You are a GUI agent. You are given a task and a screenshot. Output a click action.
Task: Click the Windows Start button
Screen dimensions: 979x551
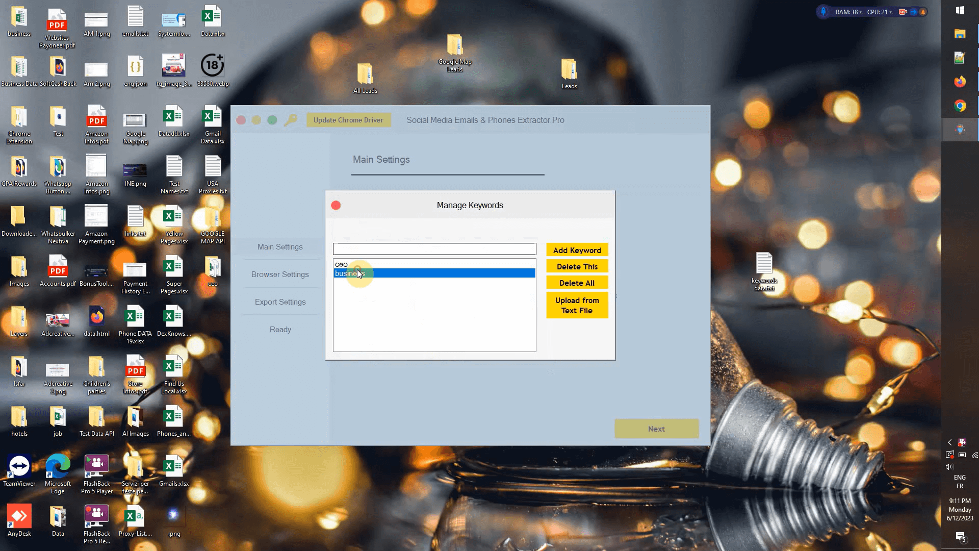click(960, 10)
